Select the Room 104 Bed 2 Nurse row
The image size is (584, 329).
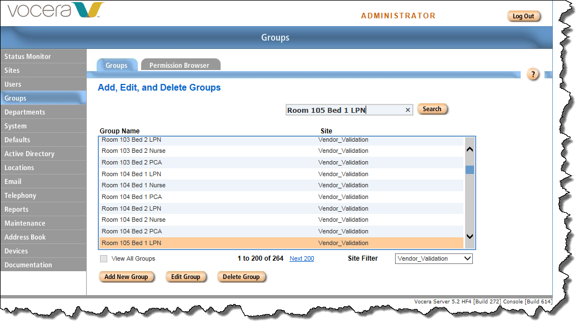pos(281,220)
